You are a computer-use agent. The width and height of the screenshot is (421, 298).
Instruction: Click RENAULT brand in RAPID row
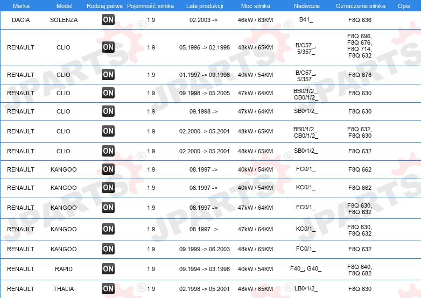[x=20, y=269]
